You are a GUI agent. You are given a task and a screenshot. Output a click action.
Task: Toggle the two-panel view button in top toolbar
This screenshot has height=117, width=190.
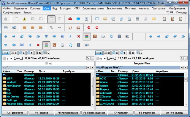click(x=51, y=19)
